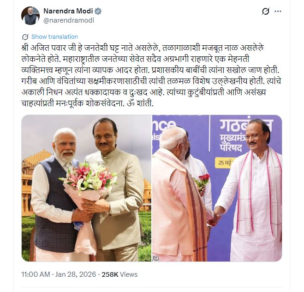Click the Grok icon beside Show translation
304x292 pixels.
tap(25, 36)
